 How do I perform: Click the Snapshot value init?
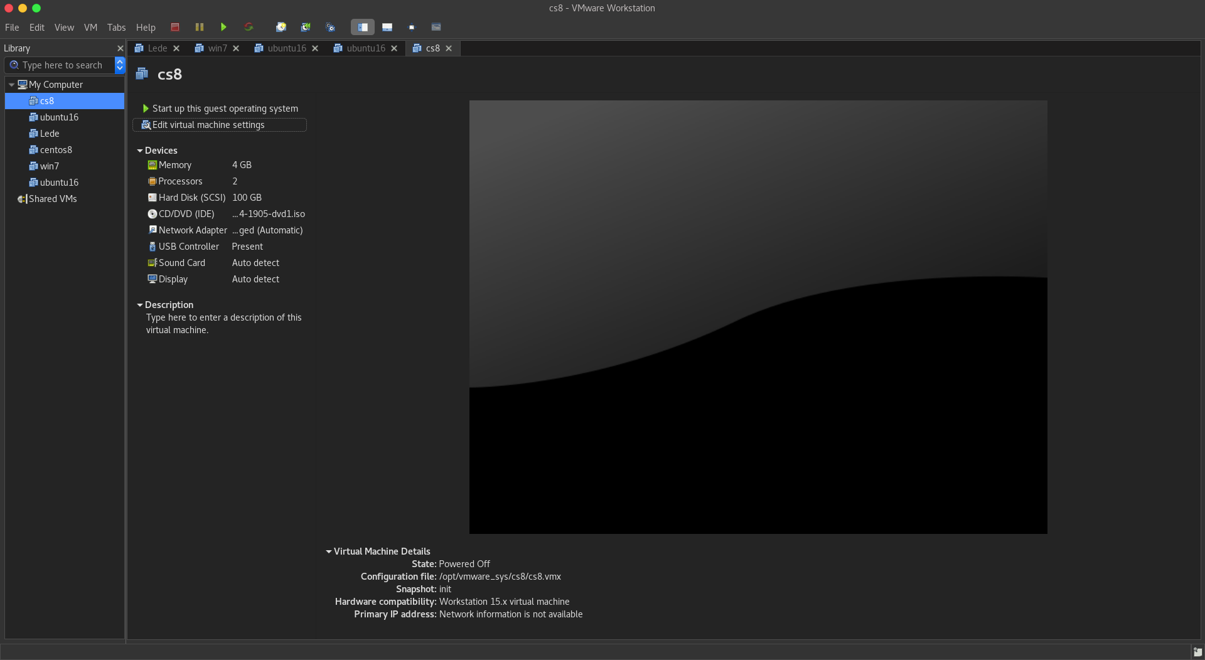coord(445,589)
